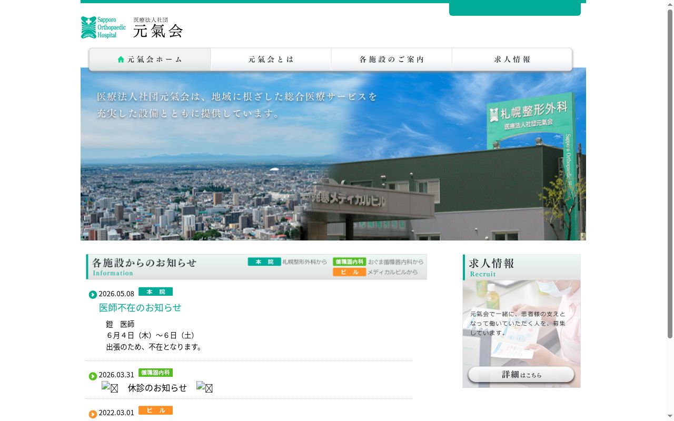Click the hero banner city photo
Screen dimensions: 674x421
(x=333, y=154)
